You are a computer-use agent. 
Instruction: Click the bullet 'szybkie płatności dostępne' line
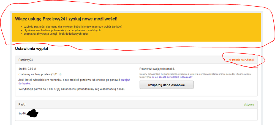[x=73, y=27]
